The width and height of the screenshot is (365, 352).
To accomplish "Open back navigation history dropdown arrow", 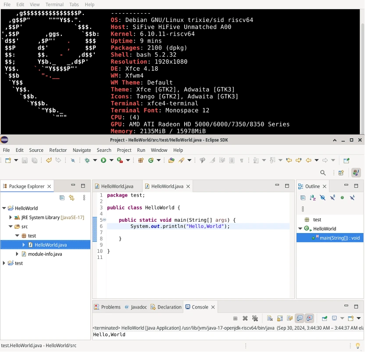I will pyautogui.click(x=317, y=160).
